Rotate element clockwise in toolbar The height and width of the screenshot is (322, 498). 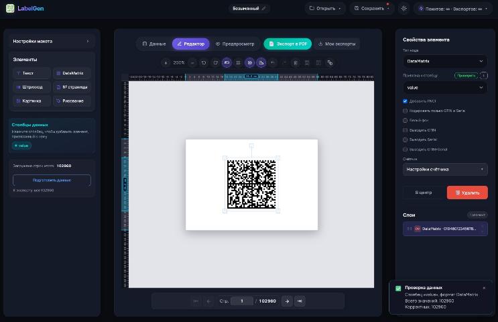215,62
